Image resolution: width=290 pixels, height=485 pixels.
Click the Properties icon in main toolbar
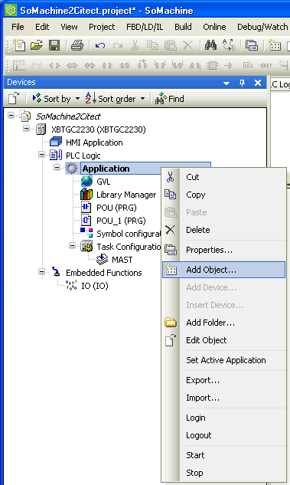tap(252, 45)
